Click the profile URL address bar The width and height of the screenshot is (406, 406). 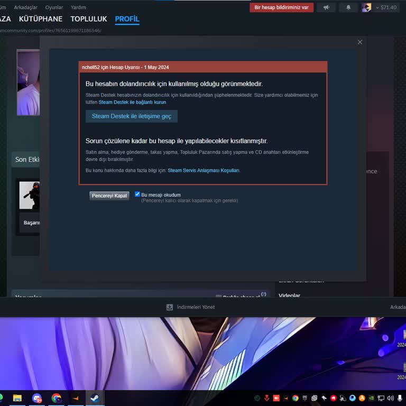coord(51,31)
